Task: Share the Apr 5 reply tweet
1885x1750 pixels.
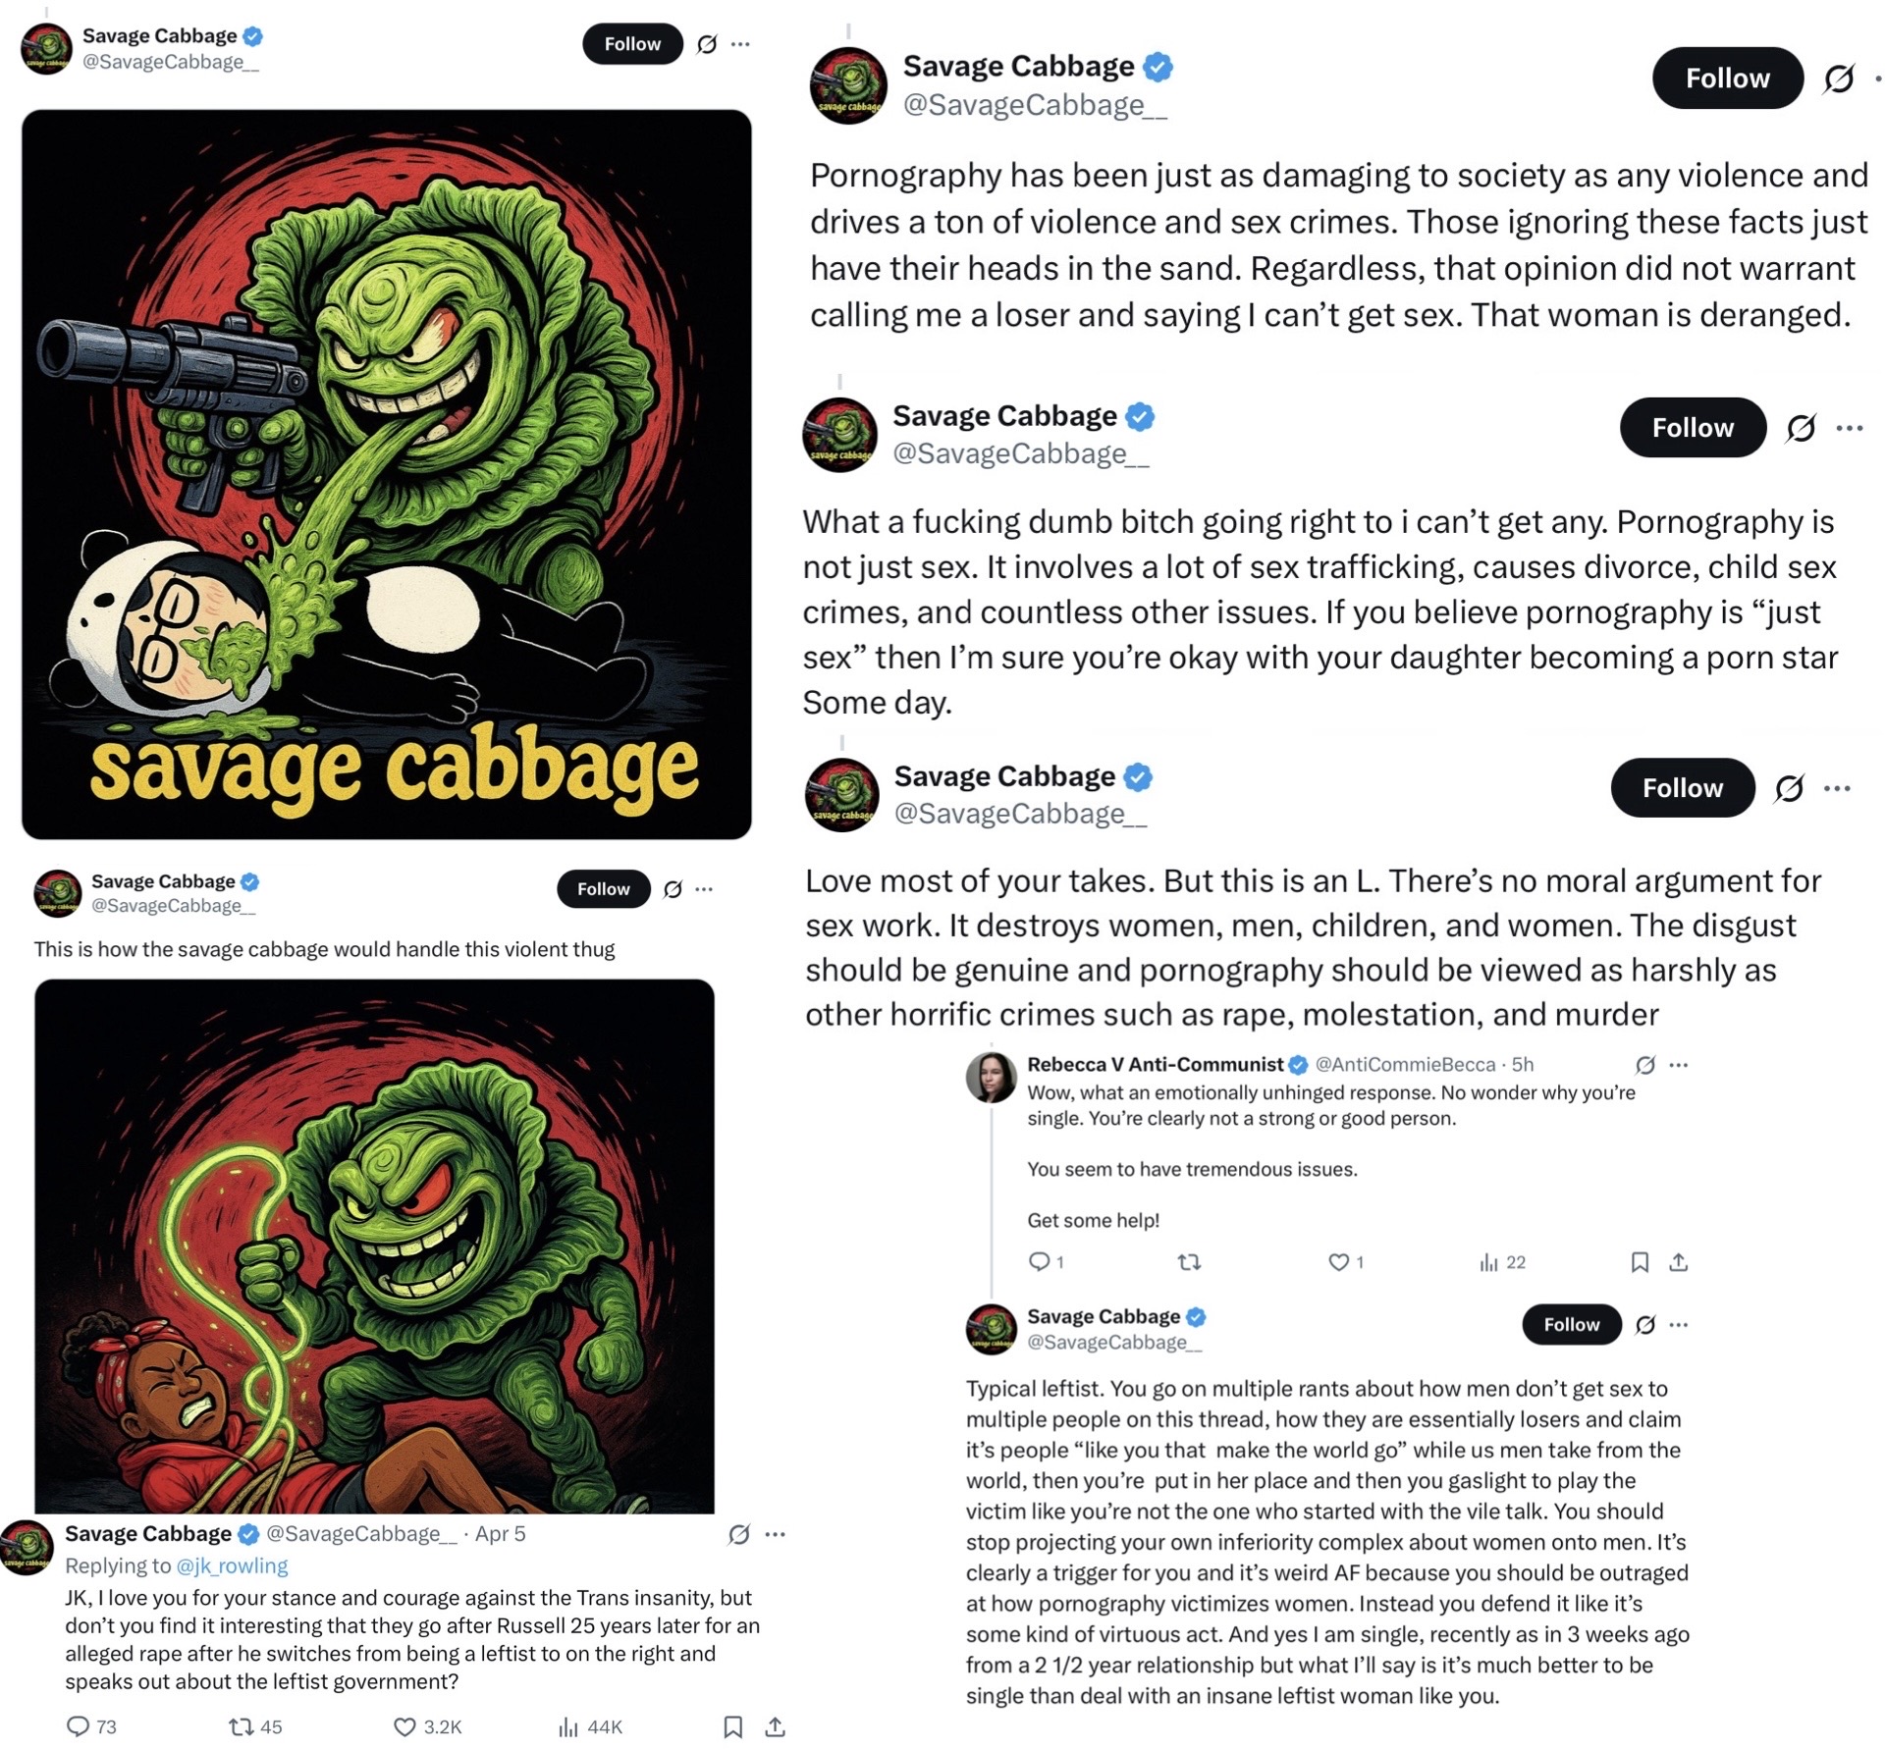Action: point(775,1726)
